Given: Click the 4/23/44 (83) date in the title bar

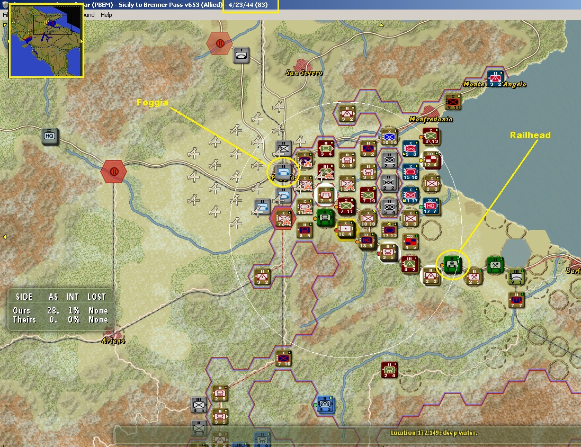Looking at the screenshot, I should click(248, 5).
